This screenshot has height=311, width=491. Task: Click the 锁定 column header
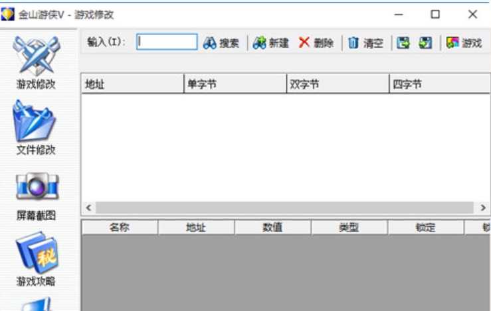(425, 227)
